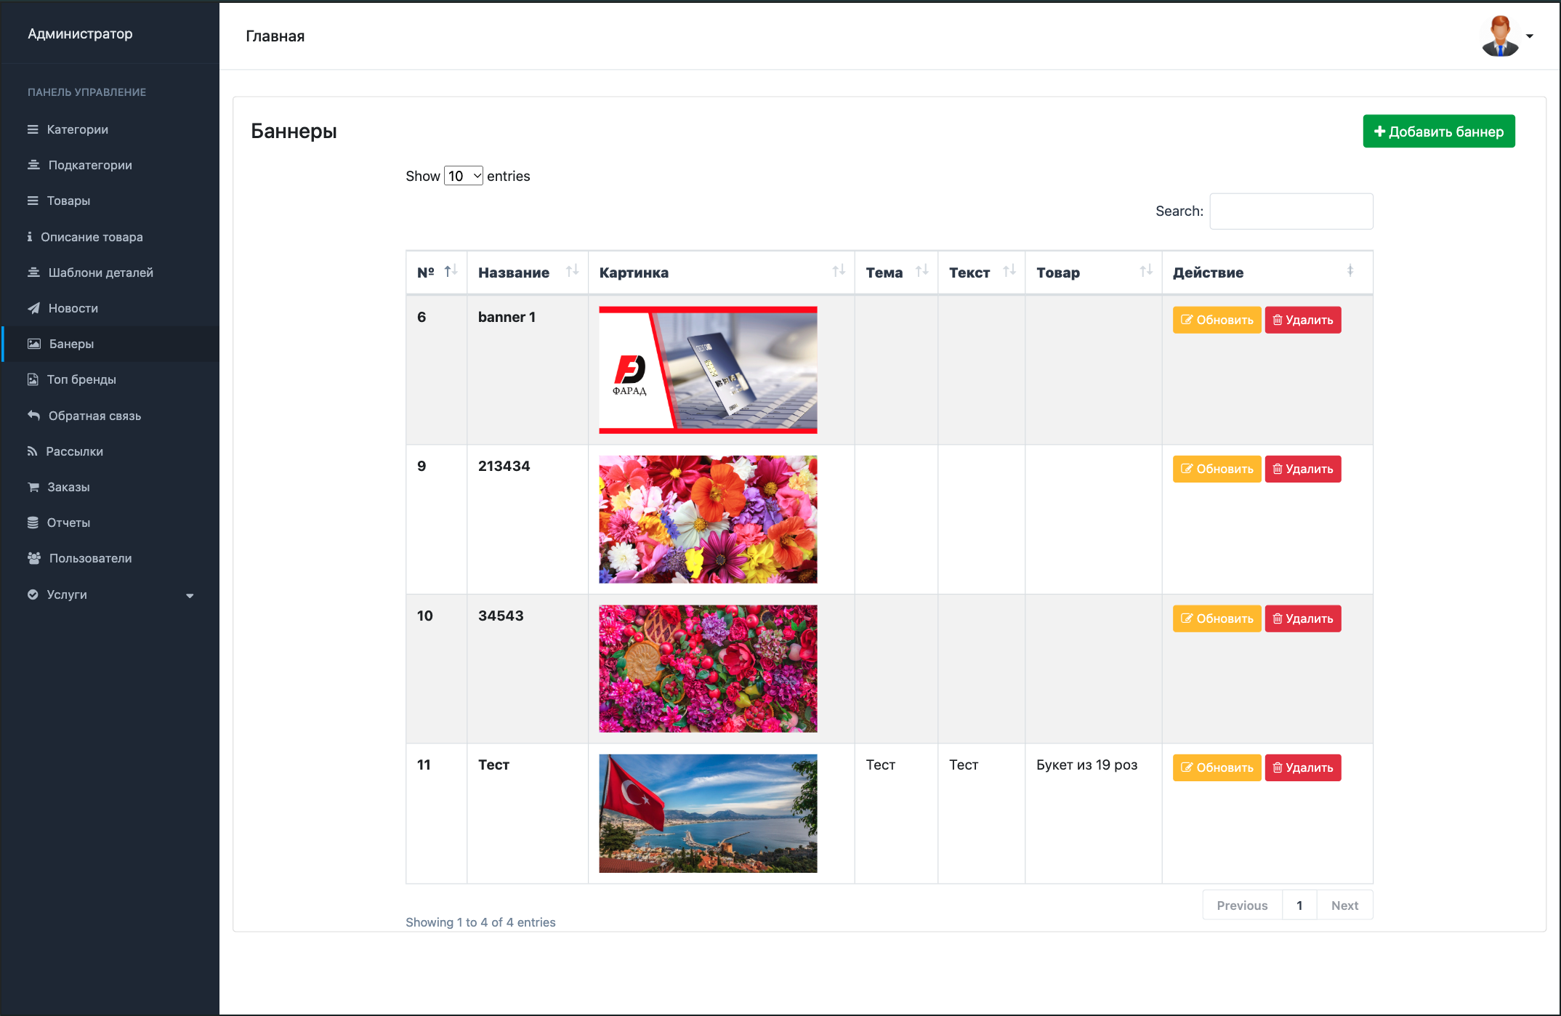Sort by Текст column sort arrows
Image resolution: width=1561 pixels, height=1016 pixels.
tap(1009, 271)
